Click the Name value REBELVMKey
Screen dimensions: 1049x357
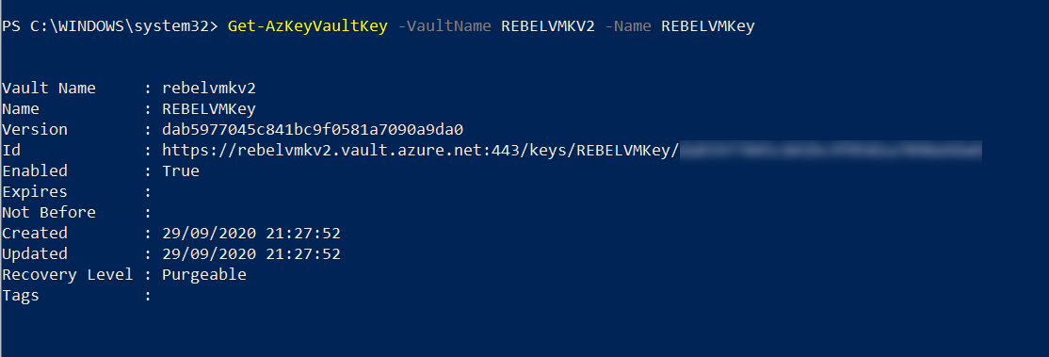(209, 109)
